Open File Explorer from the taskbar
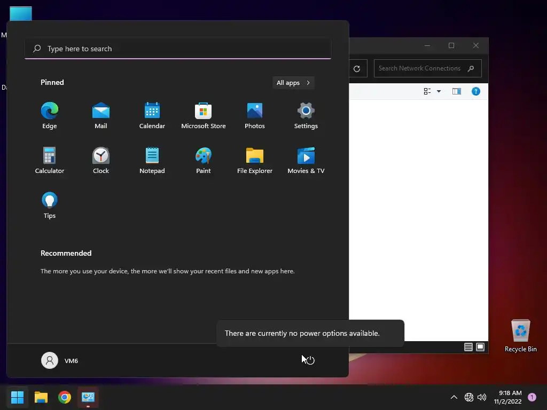This screenshot has width=547, height=410. [41, 397]
